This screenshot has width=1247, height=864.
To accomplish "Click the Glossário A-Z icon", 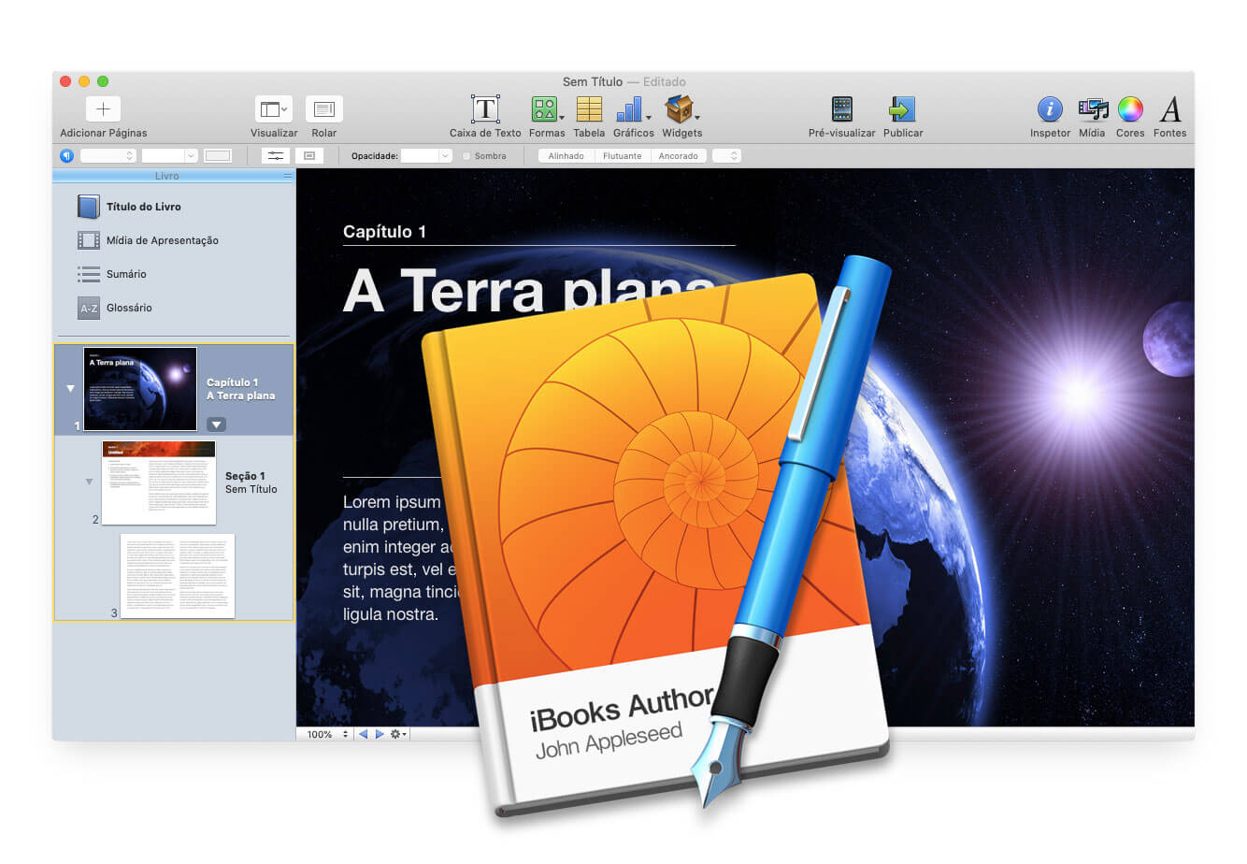I will [89, 308].
